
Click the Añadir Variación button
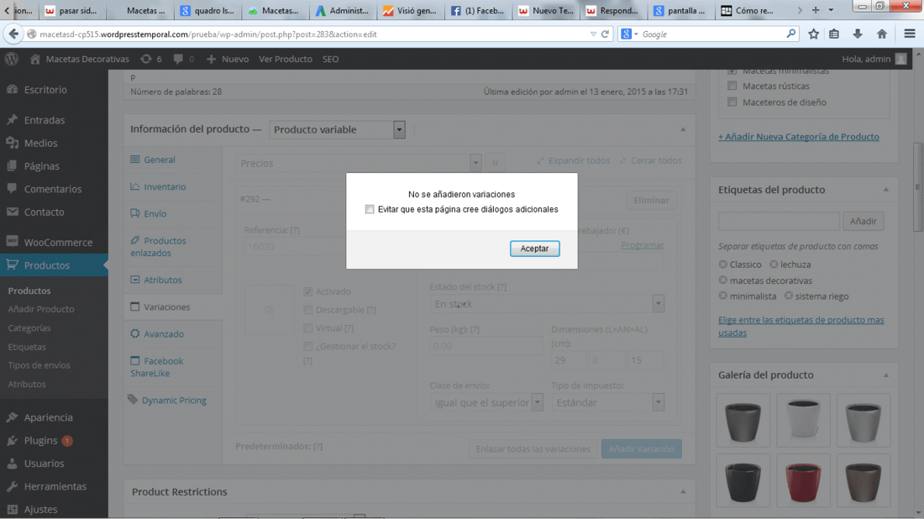pos(641,449)
